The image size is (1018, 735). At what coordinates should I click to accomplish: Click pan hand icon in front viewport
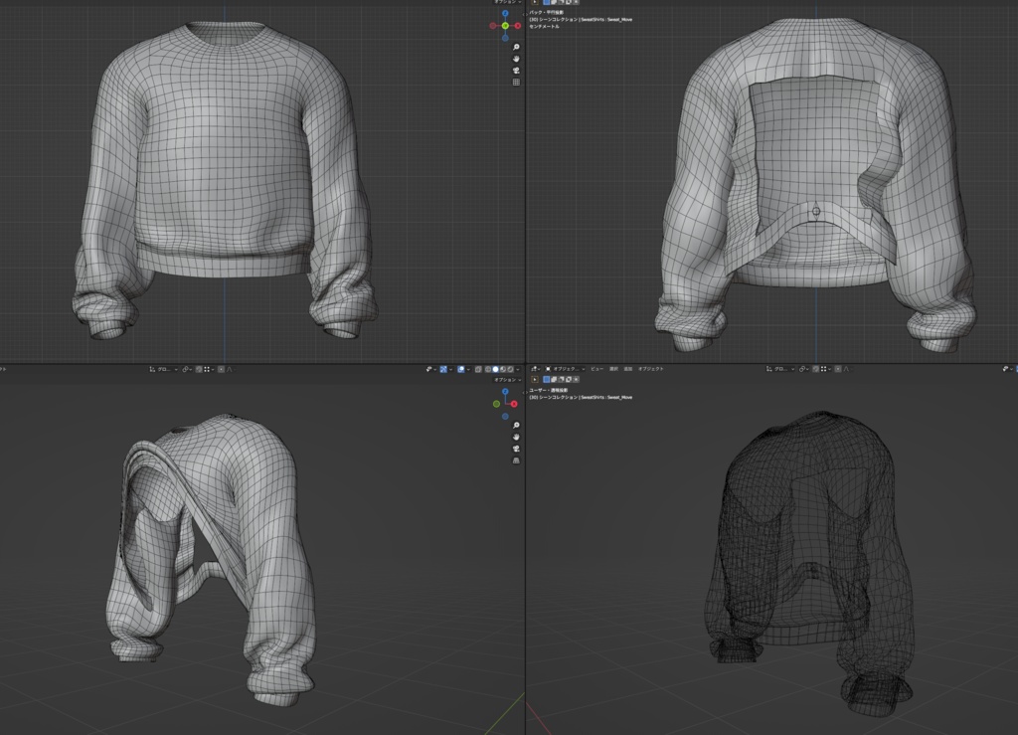click(x=516, y=59)
